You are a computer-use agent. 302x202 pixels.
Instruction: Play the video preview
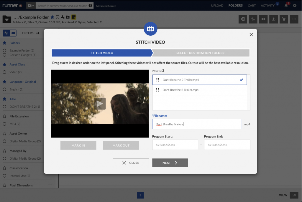pos(100,104)
